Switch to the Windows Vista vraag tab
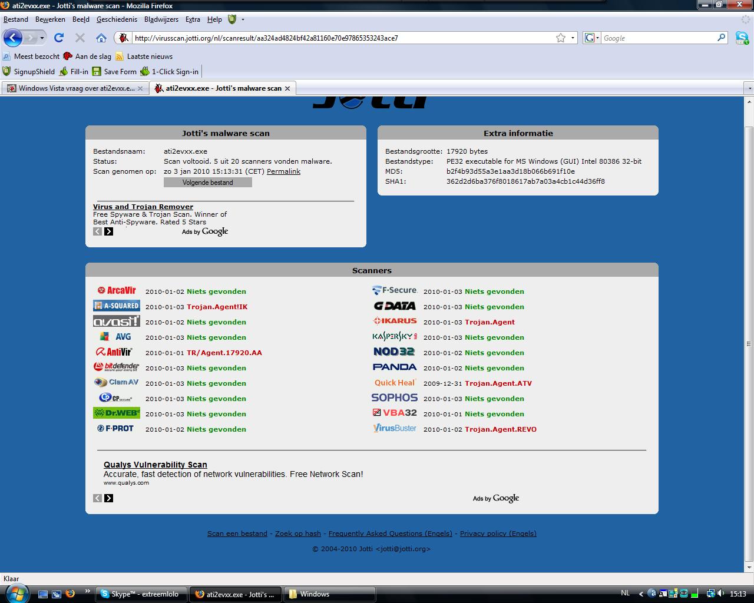 coord(76,88)
